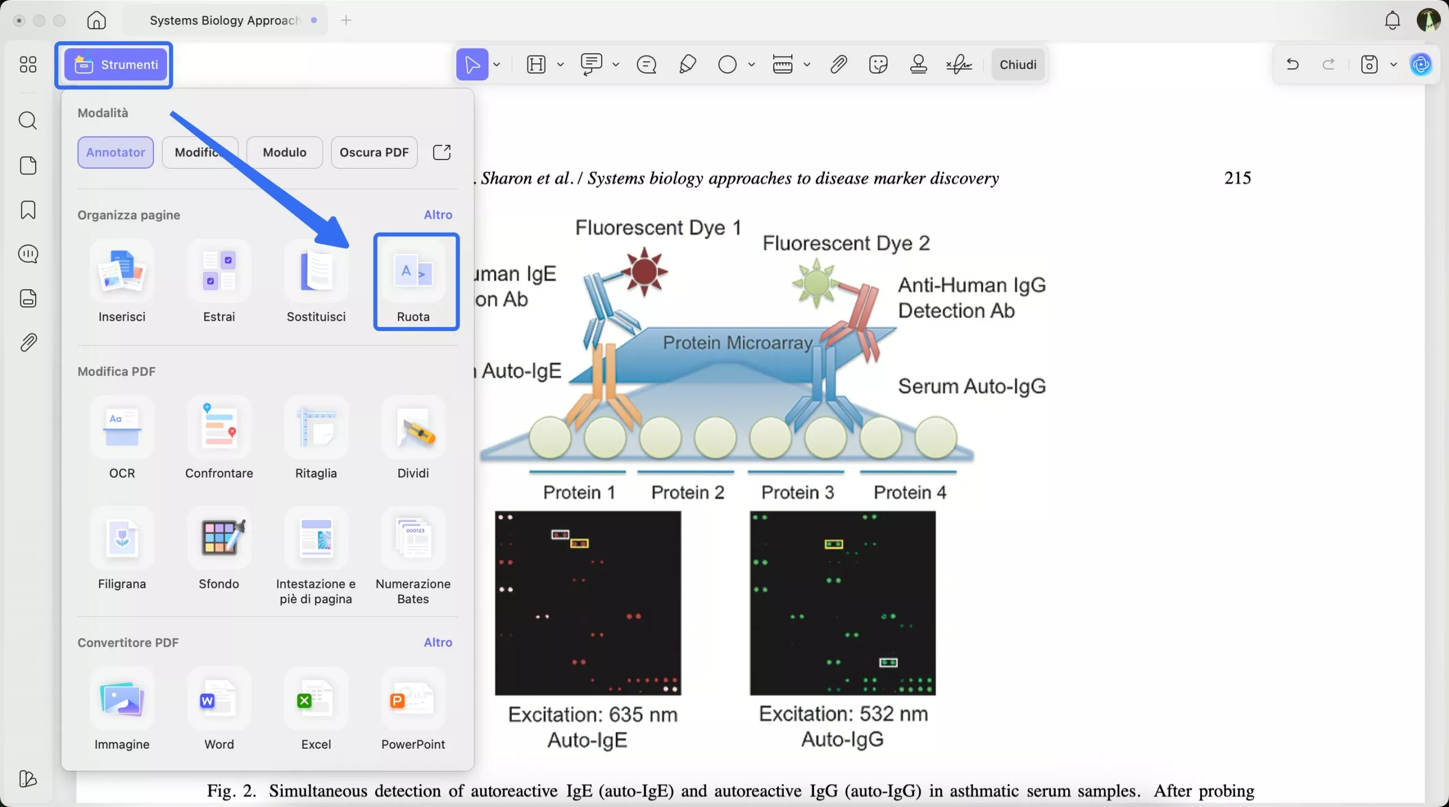Switch to the Systems Biology Approach tab
Screen dimensions: 1449x807
(226, 20)
